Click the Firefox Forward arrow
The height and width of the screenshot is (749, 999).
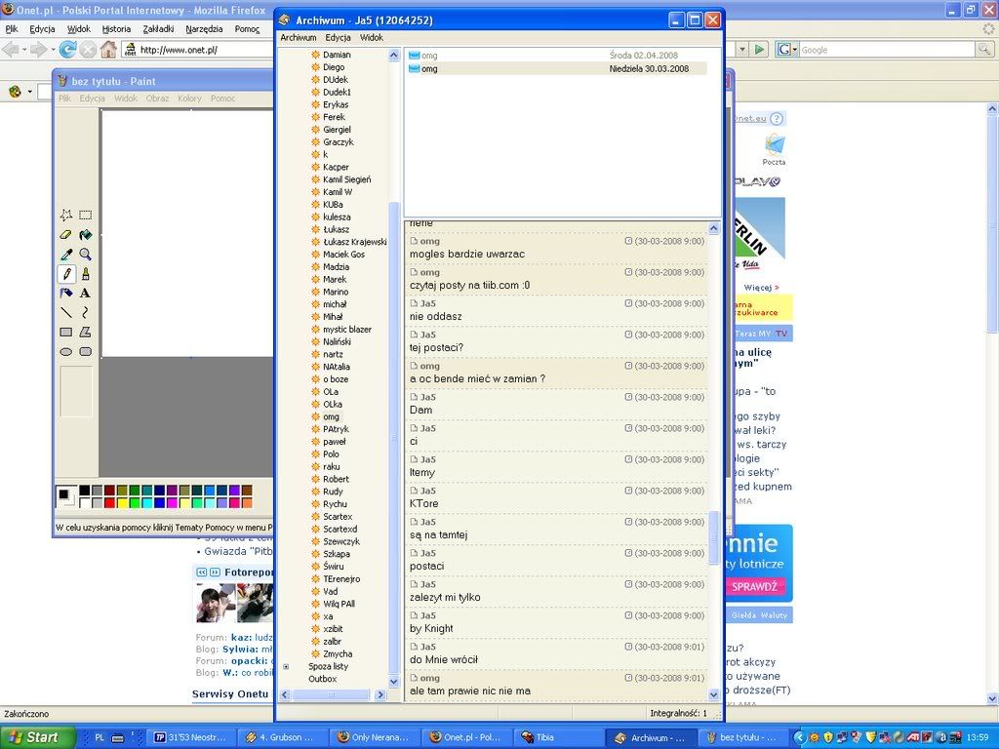coord(38,49)
